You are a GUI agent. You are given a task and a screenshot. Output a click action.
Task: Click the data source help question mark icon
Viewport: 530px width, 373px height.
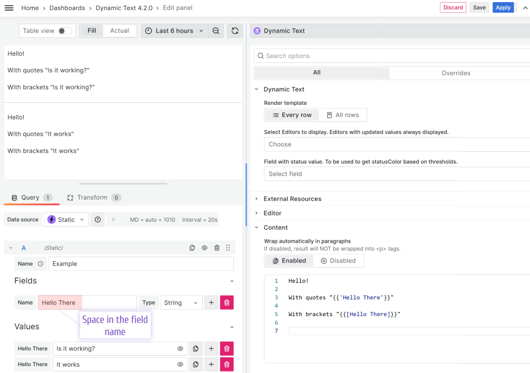tap(97, 219)
